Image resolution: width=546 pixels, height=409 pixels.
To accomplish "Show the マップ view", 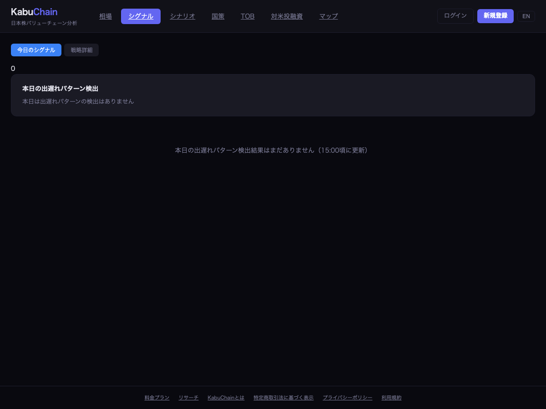I will tap(329, 16).
